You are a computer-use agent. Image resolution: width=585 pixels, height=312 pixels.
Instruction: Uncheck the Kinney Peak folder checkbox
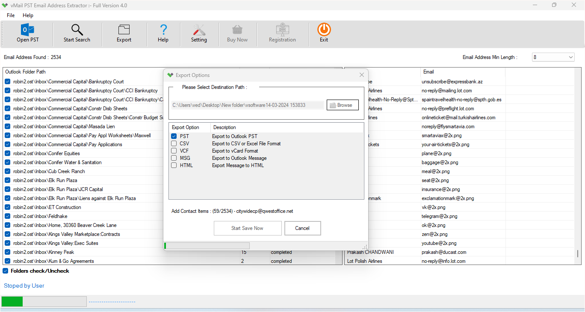[x=7, y=252]
